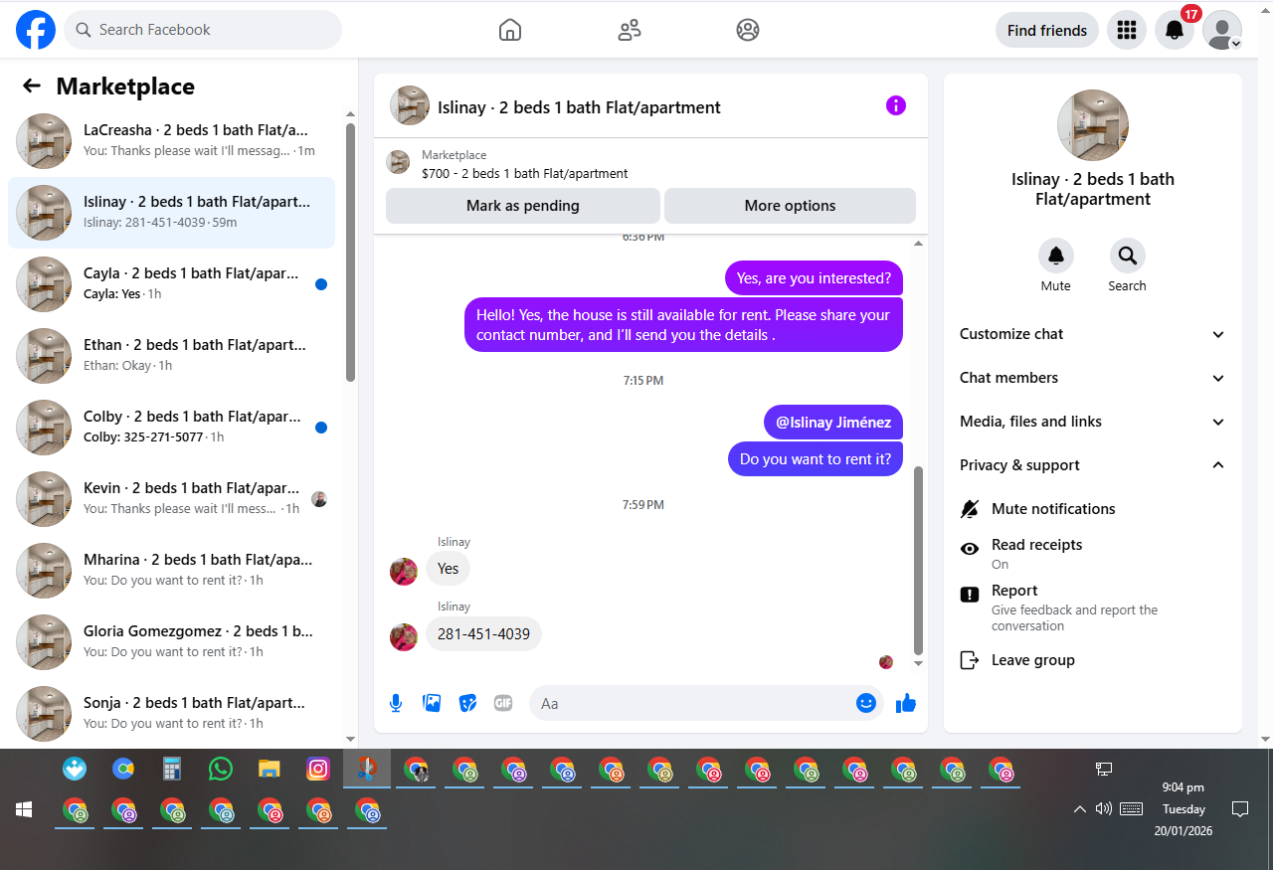This screenshot has height=870, width=1273.
Task: Open the Ethan conversation
Action: pyautogui.click(x=171, y=355)
